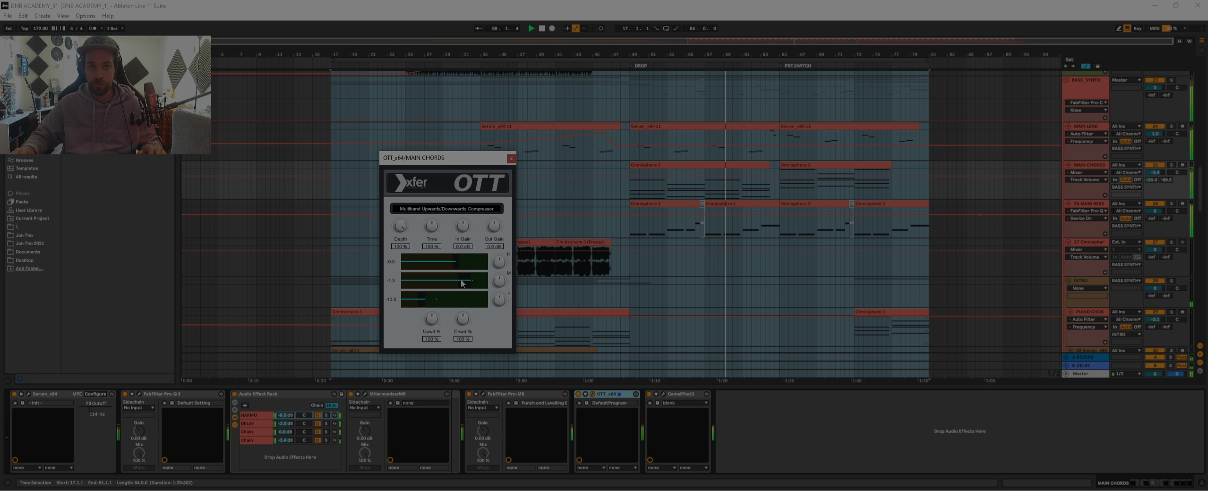The width and height of the screenshot is (1208, 491).
Task: Click the OTT low band (L) gain knob
Action: coord(499,300)
